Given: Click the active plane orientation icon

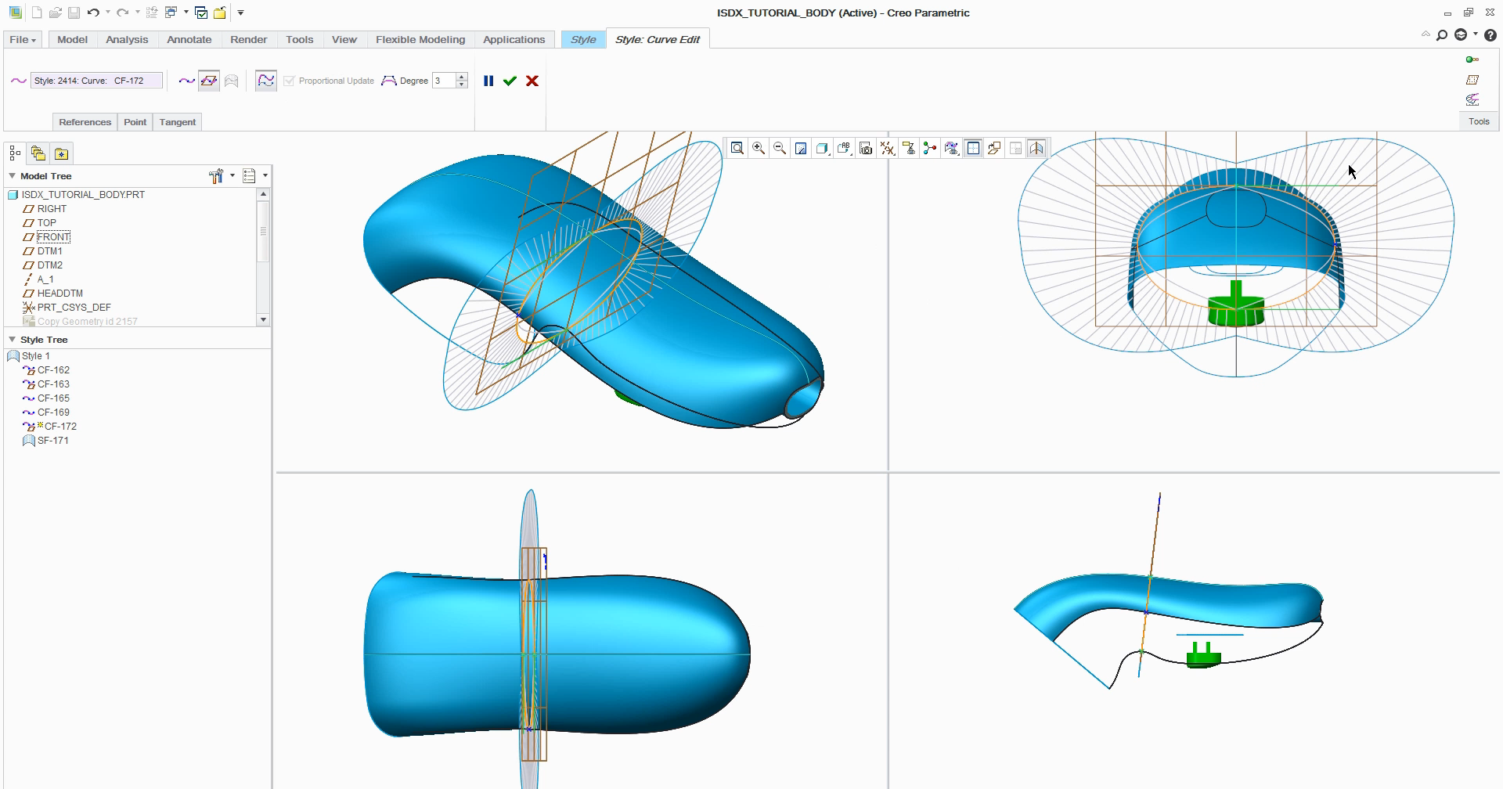Looking at the screenshot, I should [x=994, y=148].
